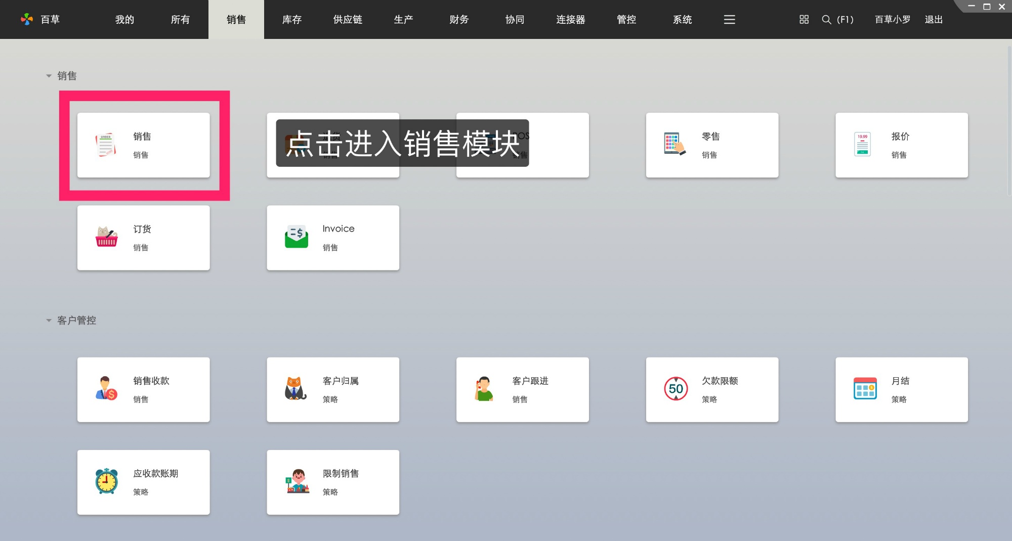1012x541 pixels.
Task: Open the 销售 (Sales) module tile
Action: [143, 145]
